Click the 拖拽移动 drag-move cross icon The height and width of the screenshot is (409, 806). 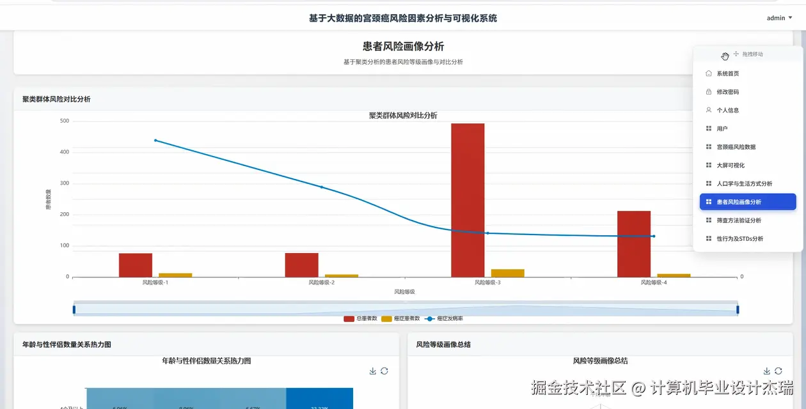(x=736, y=54)
